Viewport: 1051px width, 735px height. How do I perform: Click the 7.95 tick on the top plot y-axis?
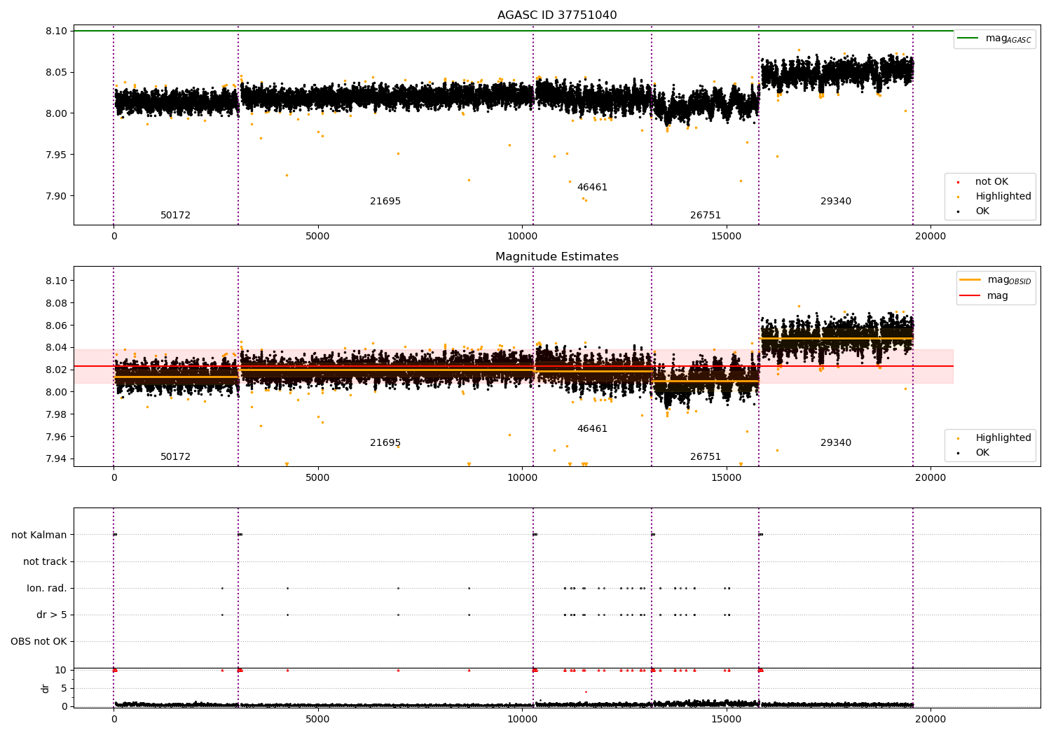tap(57, 155)
